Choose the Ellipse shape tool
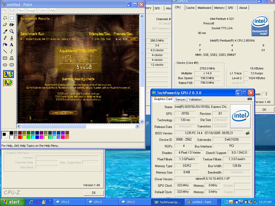Viewport: 275px width, 206px height. pyautogui.click(x=5, y=65)
